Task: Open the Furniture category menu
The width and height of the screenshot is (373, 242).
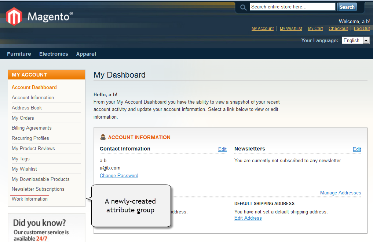Action: [x=19, y=54]
